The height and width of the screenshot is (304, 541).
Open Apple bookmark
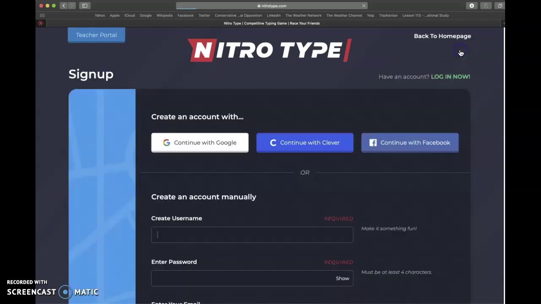click(x=115, y=15)
